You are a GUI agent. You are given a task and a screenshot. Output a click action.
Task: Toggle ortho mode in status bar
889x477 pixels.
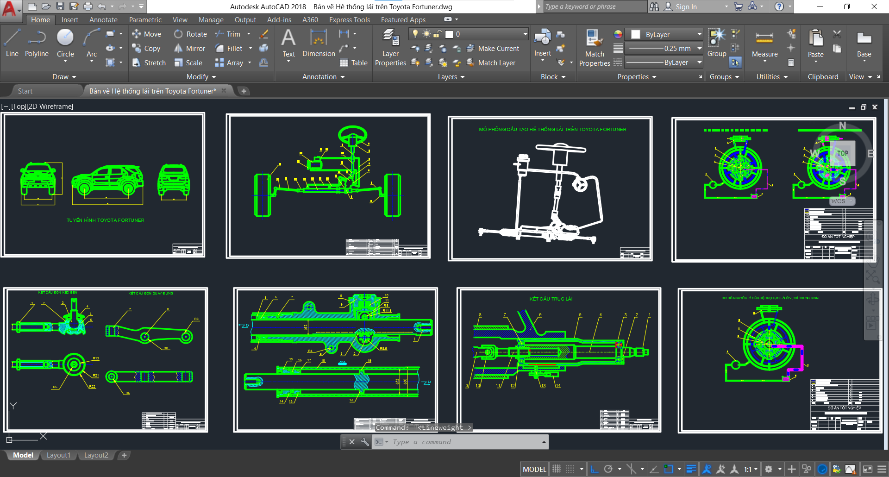pyautogui.click(x=595, y=469)
